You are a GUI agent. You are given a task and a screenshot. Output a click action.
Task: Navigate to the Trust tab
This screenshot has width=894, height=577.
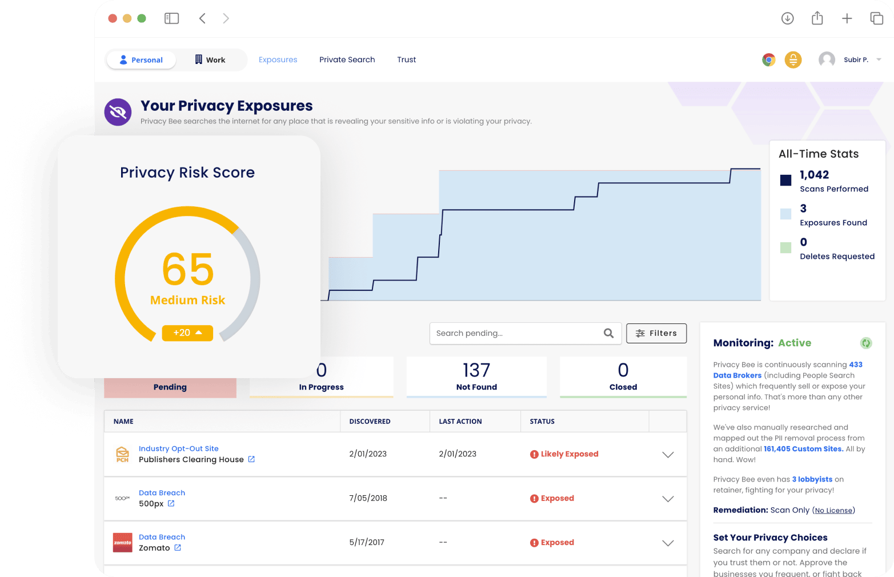click(x=406, y=59)
